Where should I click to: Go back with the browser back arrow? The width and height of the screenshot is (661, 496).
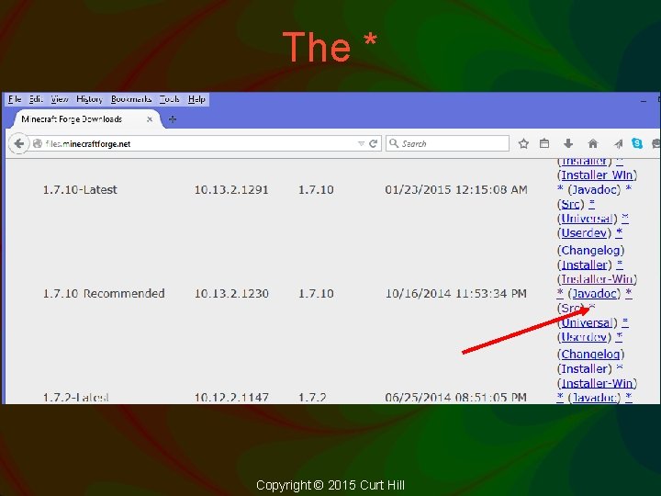tap(18, 144)
